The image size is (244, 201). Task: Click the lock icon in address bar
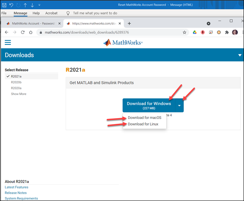tap(41, 32)
